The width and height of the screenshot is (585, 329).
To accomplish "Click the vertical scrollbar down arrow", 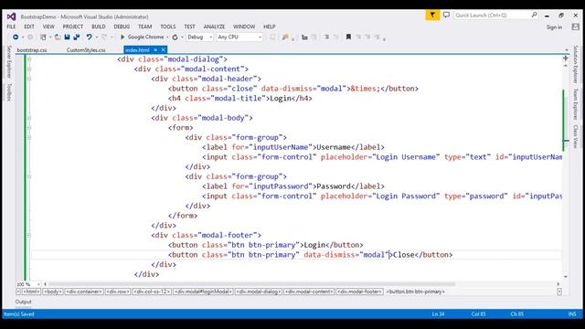I will click(566, 277).
